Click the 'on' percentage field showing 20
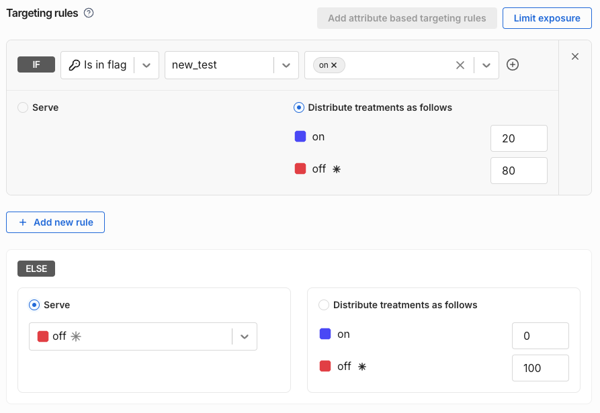Viewport: 600px width, 413px height. point(519,138)
